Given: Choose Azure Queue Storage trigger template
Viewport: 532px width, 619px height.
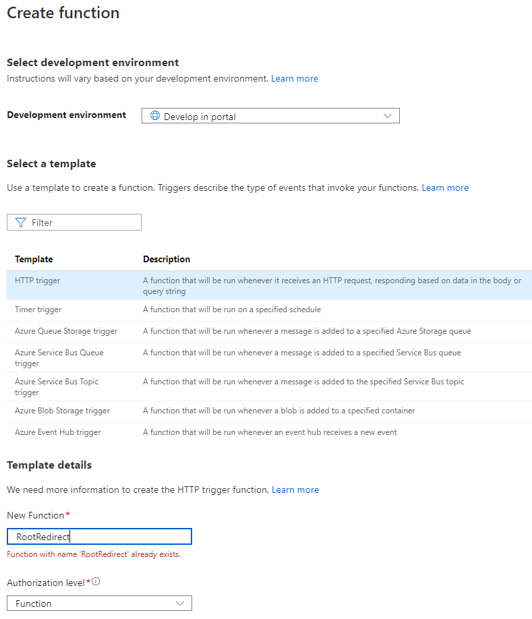Looking at the screenshot, I should click(66, 331).
